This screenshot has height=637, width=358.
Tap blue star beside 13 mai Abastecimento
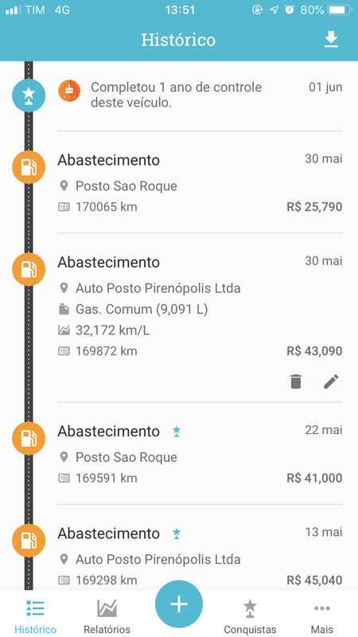coord(176,533)
